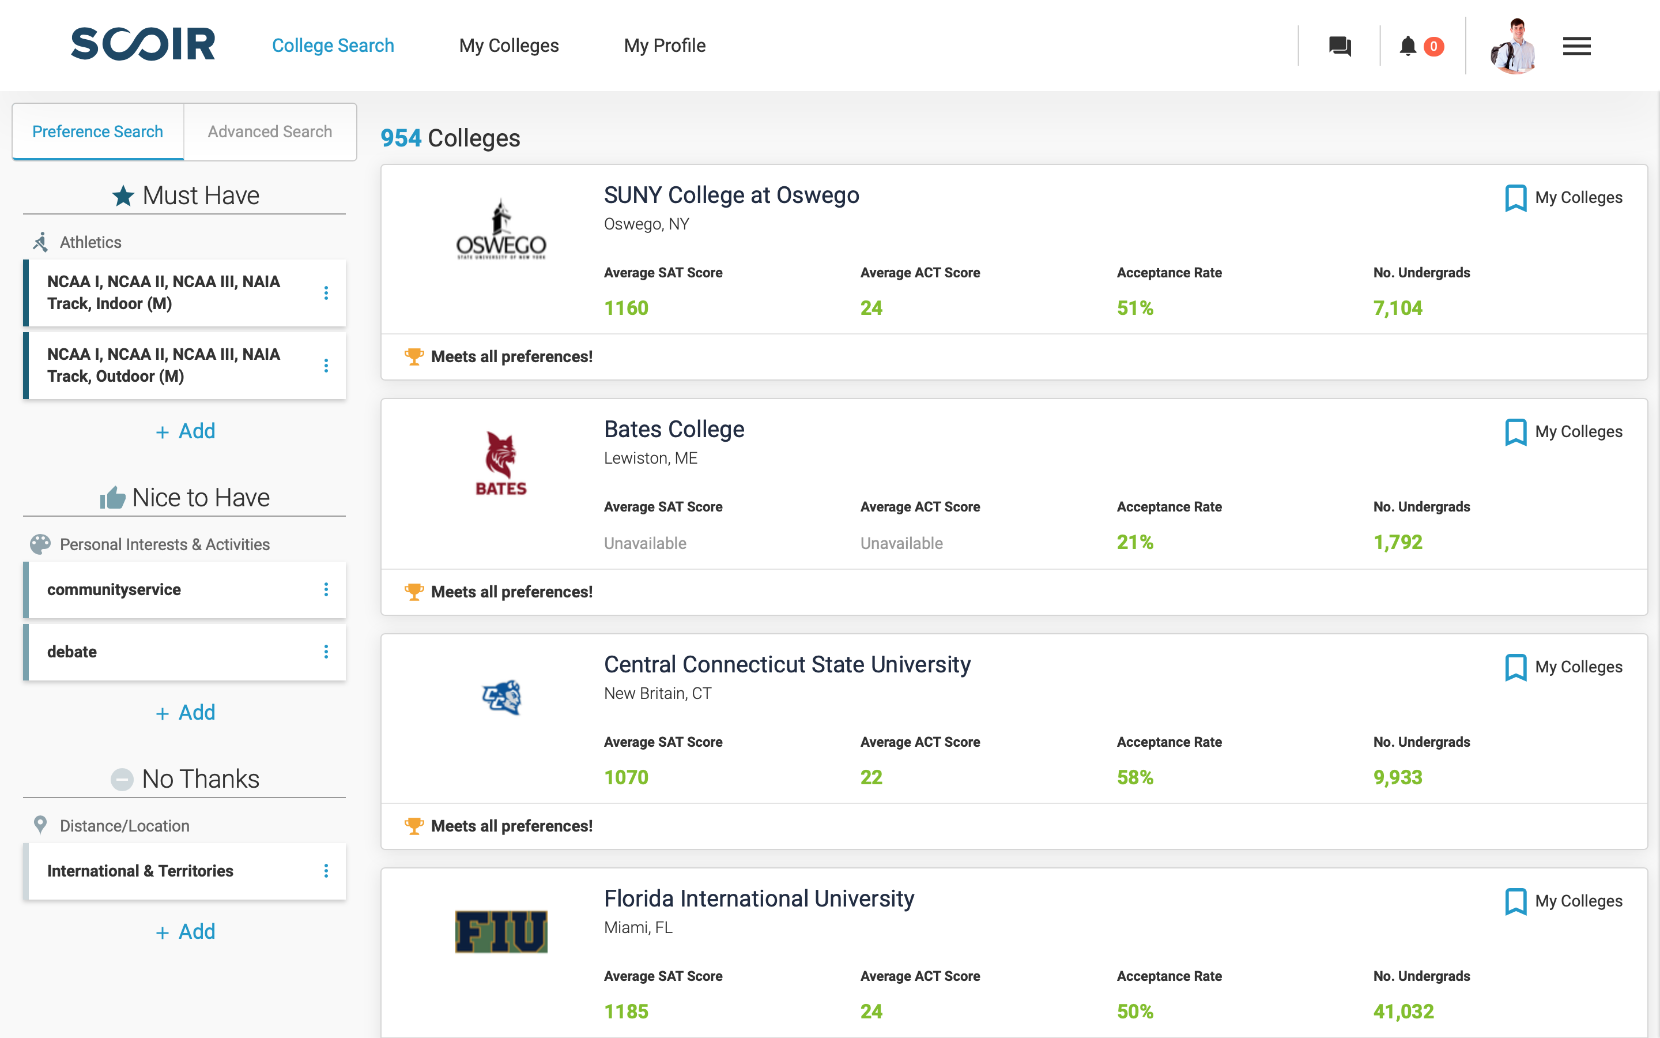This screenshot has width=1660, height=1038.
Task: Open options menu for communityservice
Action: [x=326, y=590]
